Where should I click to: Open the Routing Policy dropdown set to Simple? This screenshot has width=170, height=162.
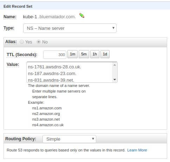point(69,139)
